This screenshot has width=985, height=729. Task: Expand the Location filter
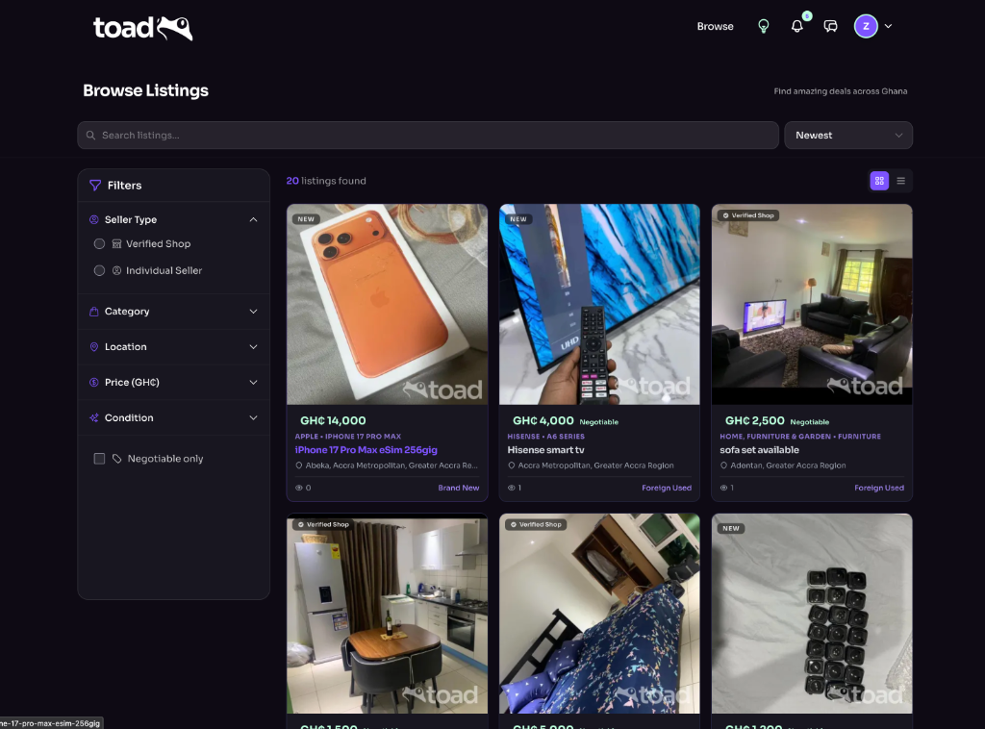click(173, 346)
